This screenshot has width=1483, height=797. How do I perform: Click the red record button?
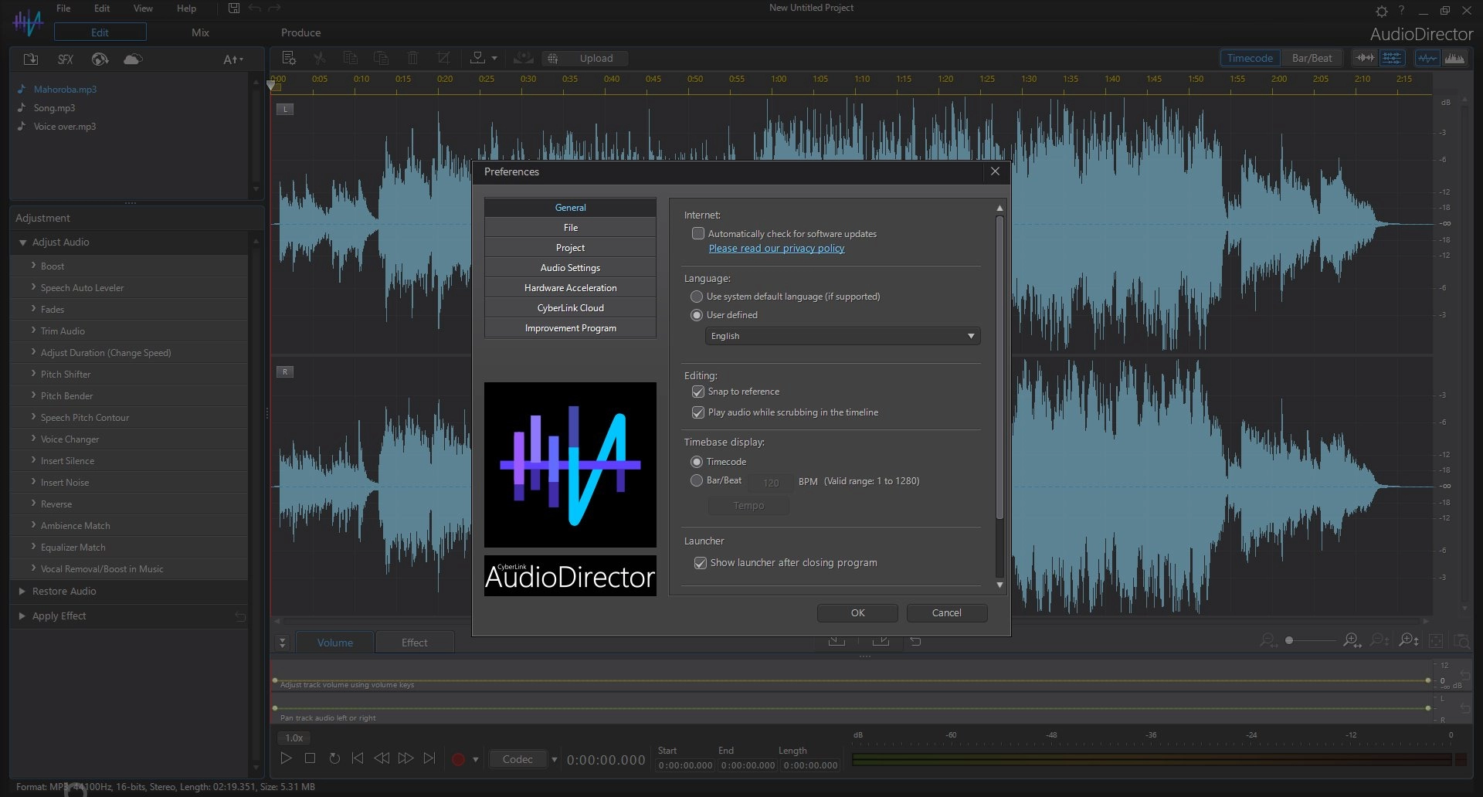(x=458, y=759)
